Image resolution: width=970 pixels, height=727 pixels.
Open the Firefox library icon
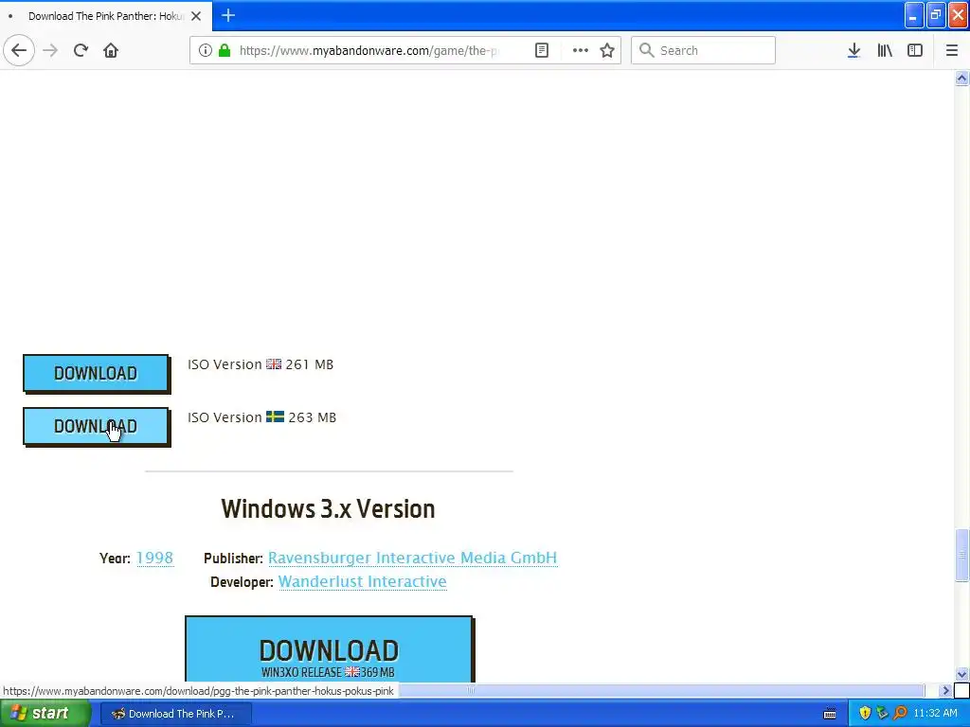click(885, 50)
